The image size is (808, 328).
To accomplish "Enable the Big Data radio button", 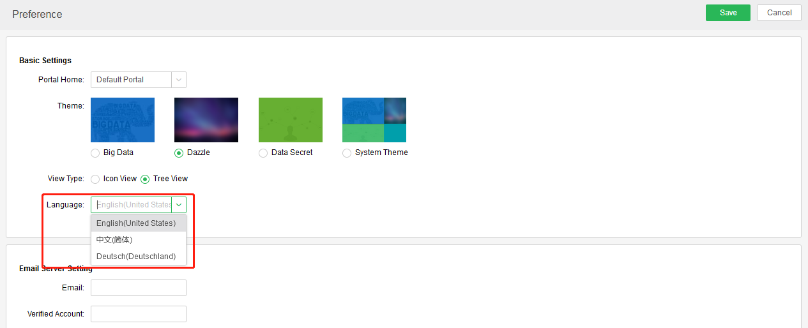I will [x=95, y=153].
